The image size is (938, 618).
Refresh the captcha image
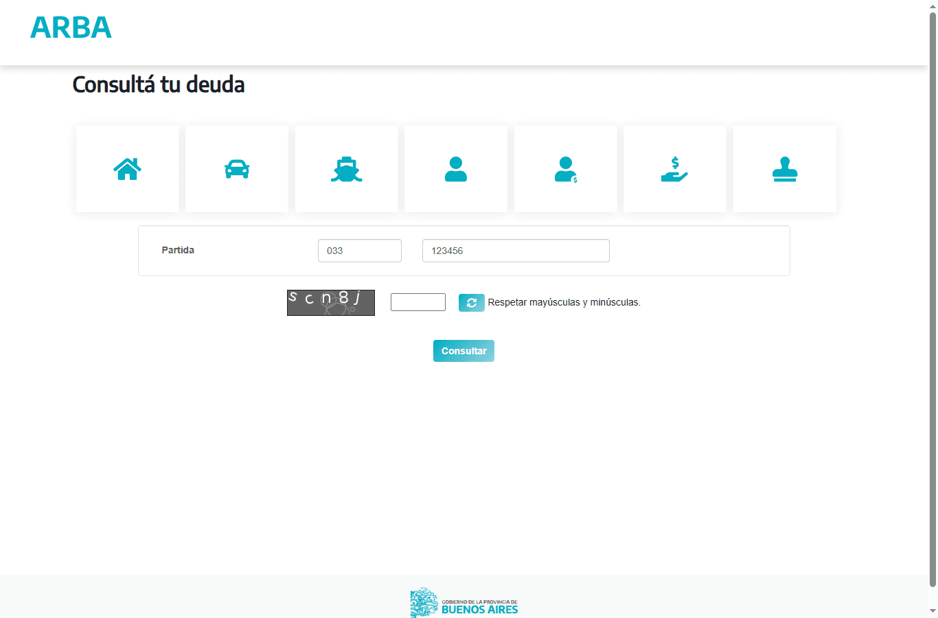[x=472, y=303]
